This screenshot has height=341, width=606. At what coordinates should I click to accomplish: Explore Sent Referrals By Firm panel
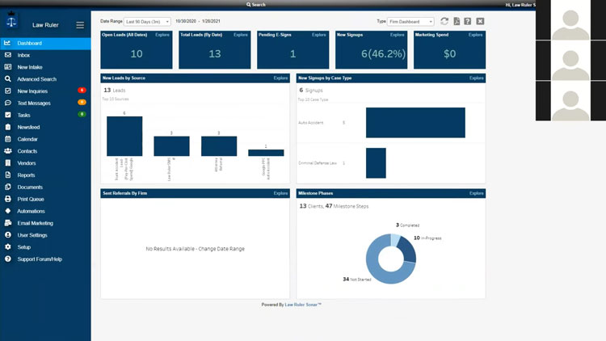point(280,193)
